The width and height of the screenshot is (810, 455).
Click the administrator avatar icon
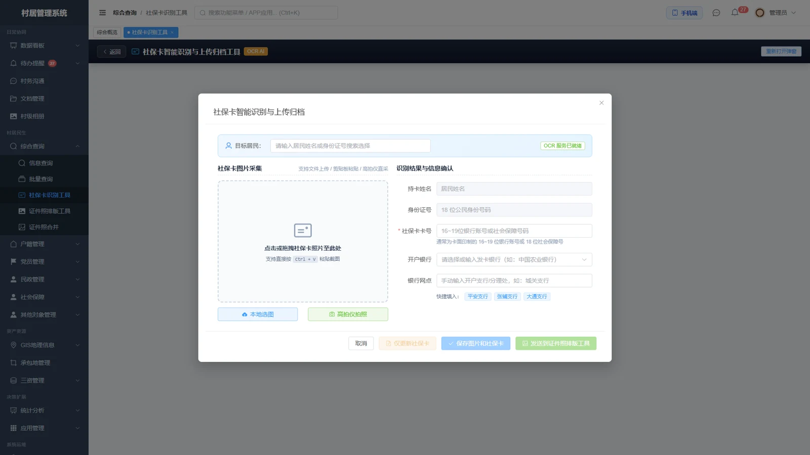tap(759, 13)
